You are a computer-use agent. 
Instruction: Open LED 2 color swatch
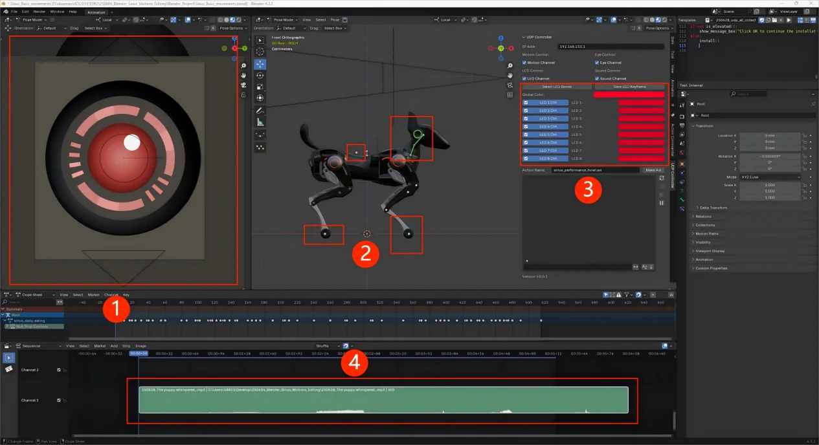[x=641, y=111]
